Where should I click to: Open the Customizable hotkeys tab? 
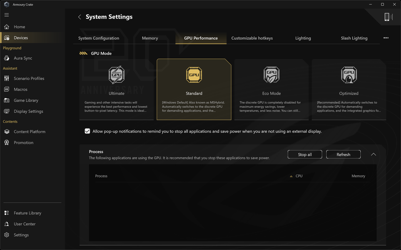pos(252,38)
